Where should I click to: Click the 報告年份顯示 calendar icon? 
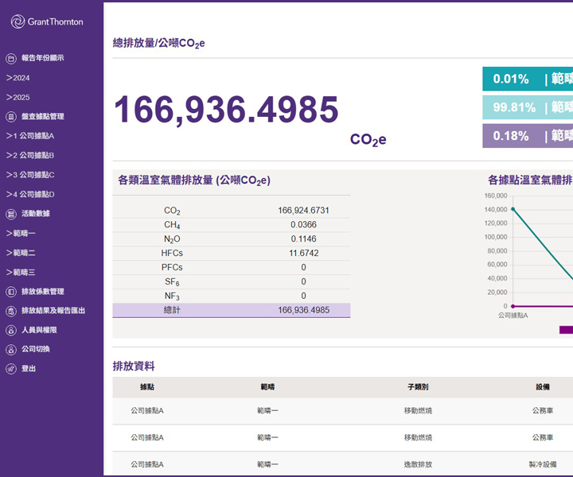(11, 58)
